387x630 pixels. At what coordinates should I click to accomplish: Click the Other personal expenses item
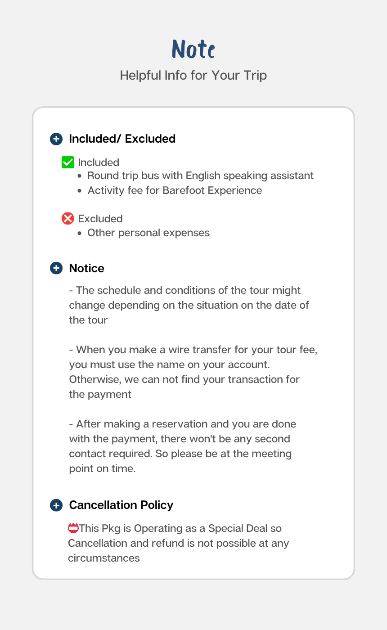click(x=148, y=233)
